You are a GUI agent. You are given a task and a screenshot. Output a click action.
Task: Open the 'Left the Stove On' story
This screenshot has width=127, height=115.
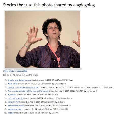pos(15,98)
